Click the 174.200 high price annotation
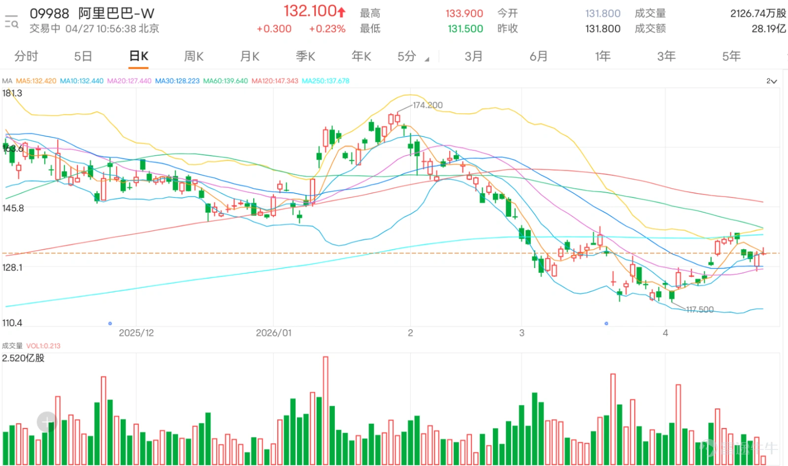 [x=427, y=105]
